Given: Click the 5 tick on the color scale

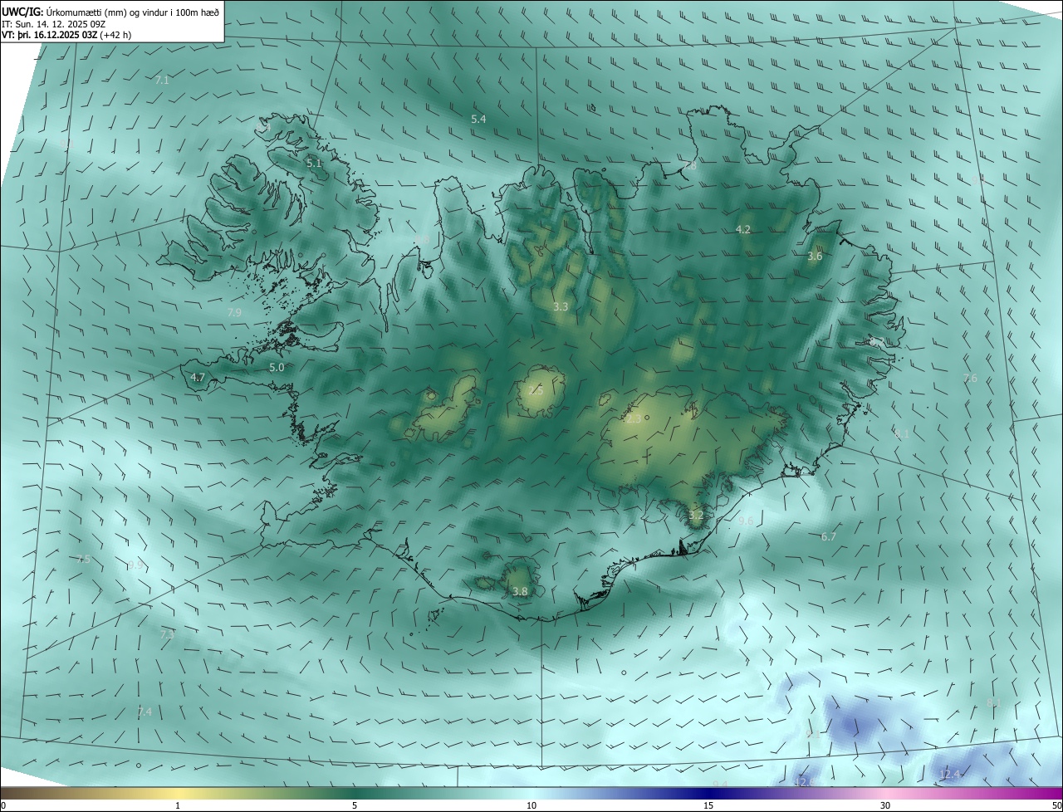Looking at the screenshot, I should click(x=355, y=805).
